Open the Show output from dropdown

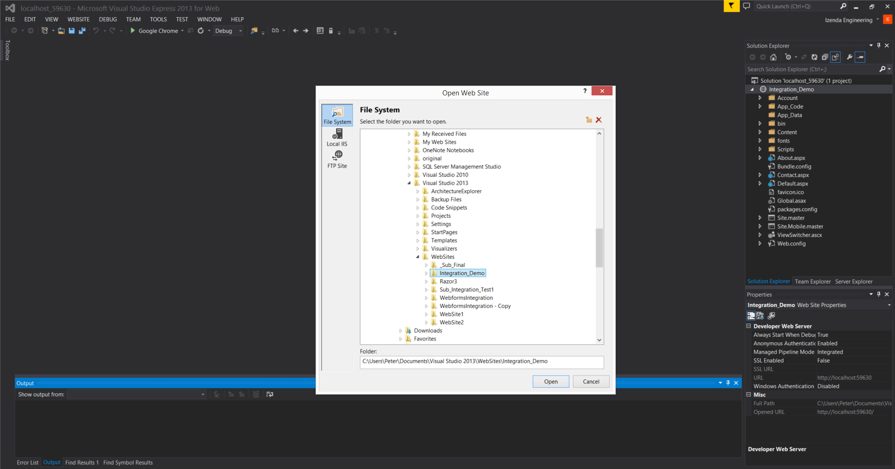[203, 395]
